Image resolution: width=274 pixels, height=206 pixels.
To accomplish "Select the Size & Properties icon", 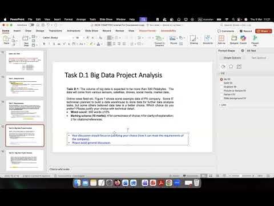I will pos(239,66).
